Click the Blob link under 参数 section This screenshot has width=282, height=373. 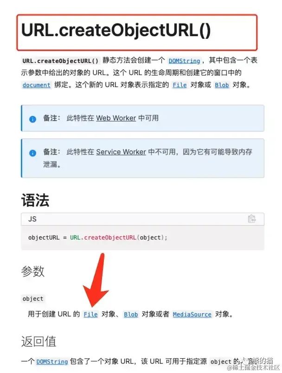tap(131, 314)
